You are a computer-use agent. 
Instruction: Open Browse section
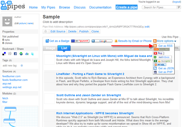(x=64, y=7)
